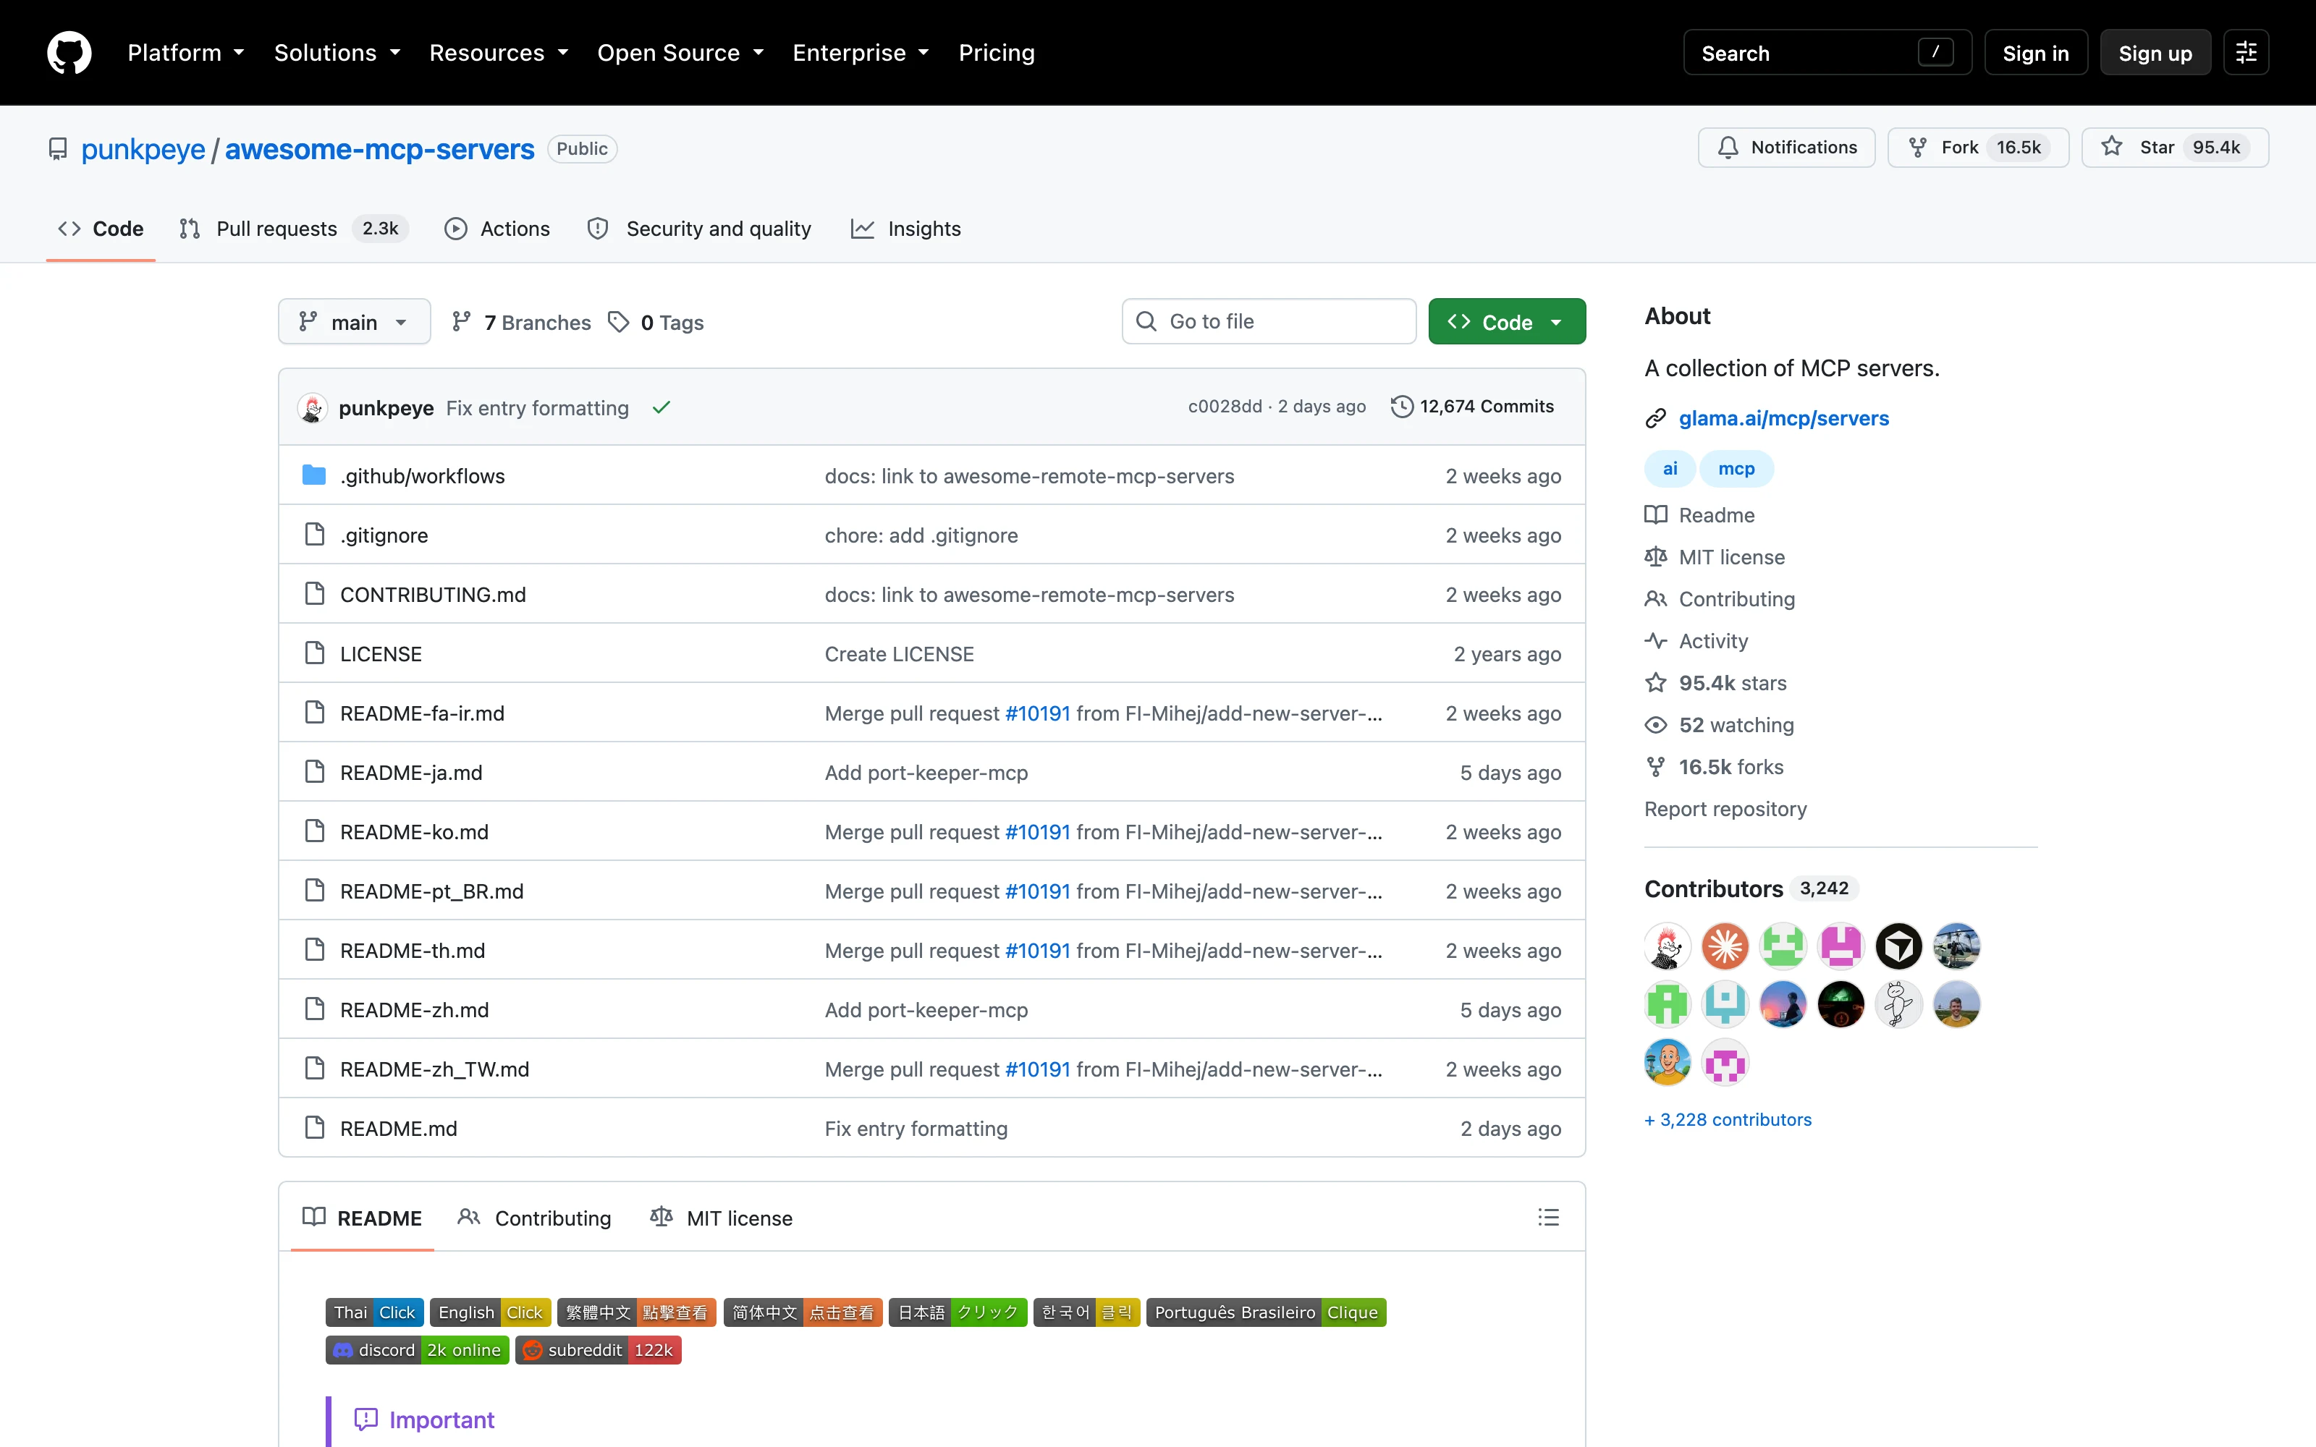Switch to the Actions tab

pos(496,229)
